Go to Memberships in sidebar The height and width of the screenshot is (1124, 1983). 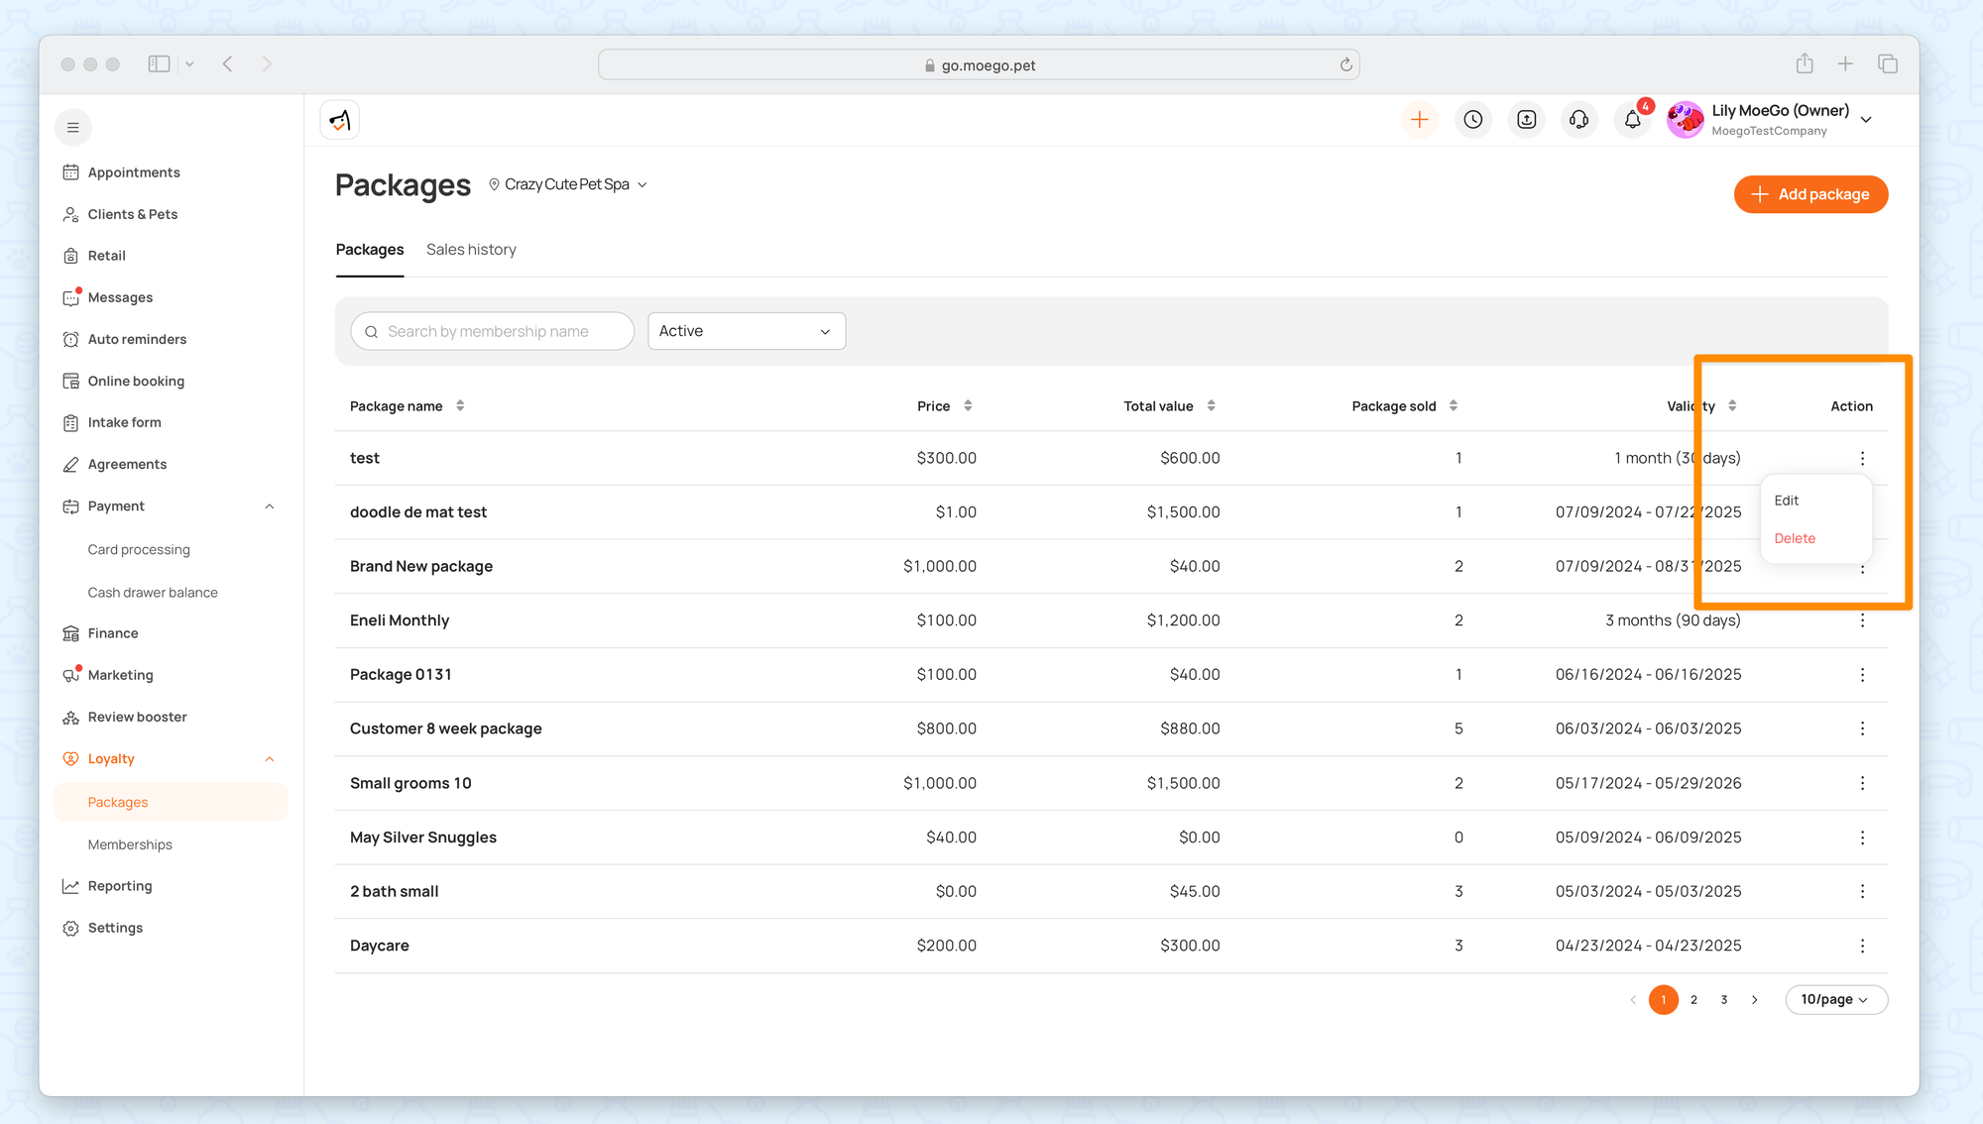pos(130,844)
